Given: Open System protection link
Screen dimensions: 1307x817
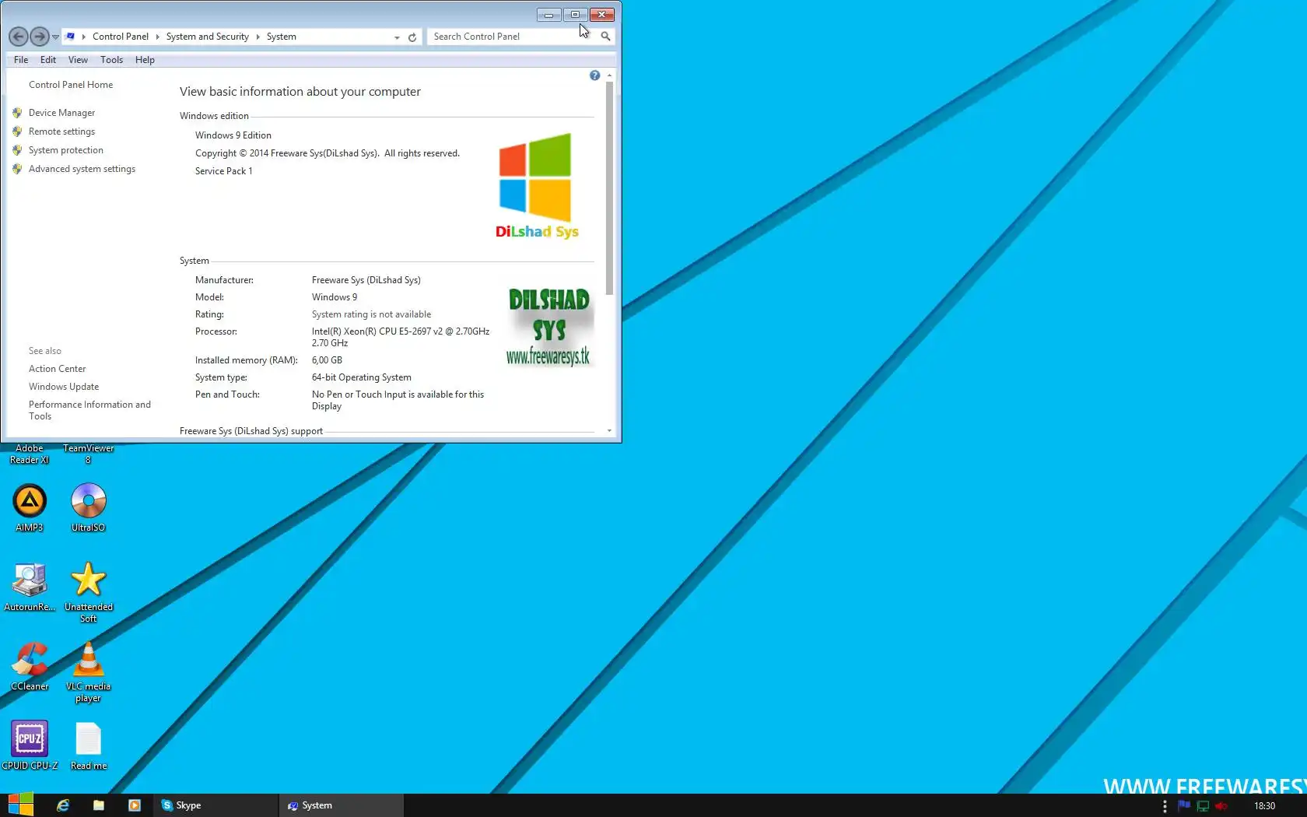Looking at the screenshot, I should (66, 150).
